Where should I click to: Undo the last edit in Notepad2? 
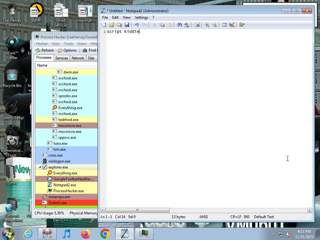[x=137, y=25]
